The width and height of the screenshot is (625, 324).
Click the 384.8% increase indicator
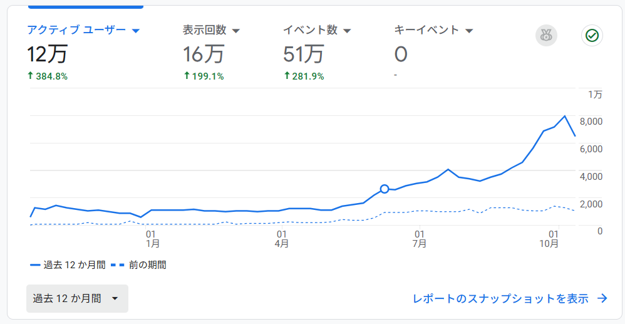click(47, 76)
